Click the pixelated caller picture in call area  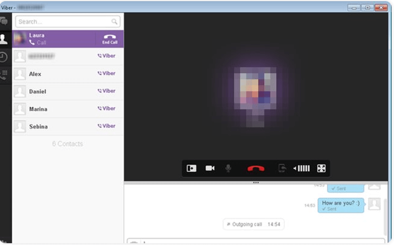pyautogui.click(x=255, y=97)
